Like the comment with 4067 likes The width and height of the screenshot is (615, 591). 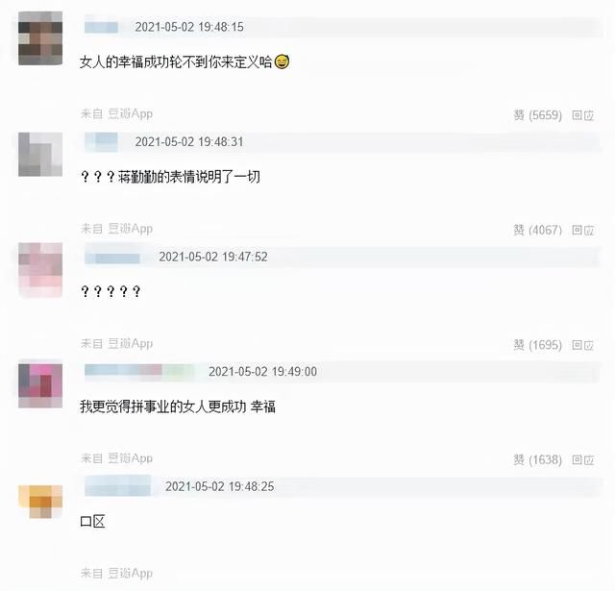coord(538,230)
